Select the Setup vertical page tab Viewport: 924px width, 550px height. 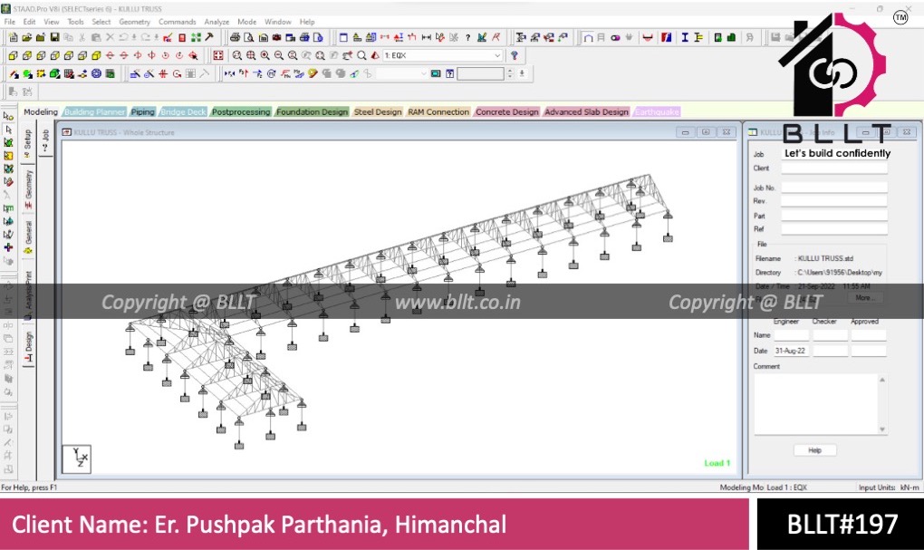[28, 143]
